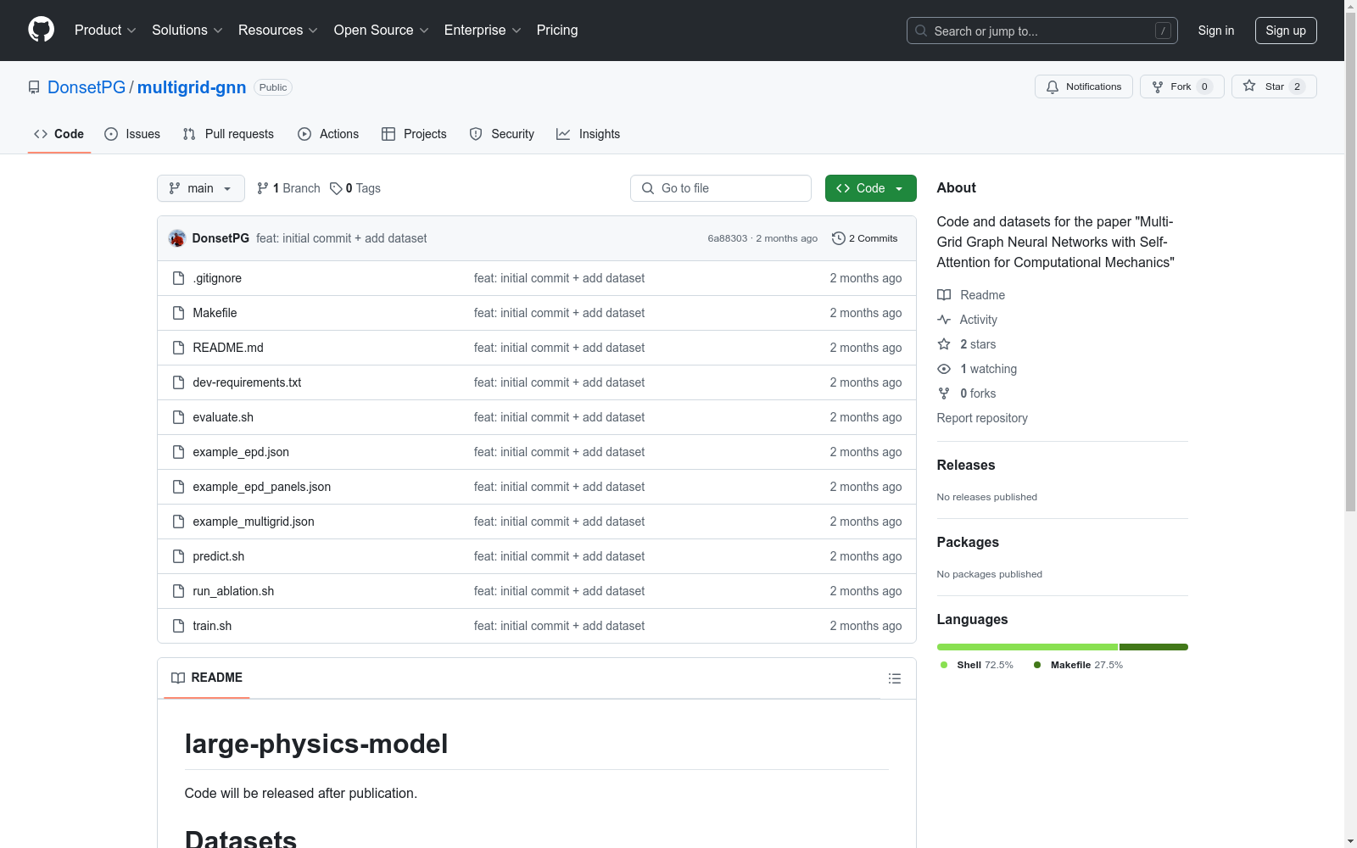The image size is (1357, 848).
Task: Click the file icon for evaluate.sh
Action: pos(178,417)
